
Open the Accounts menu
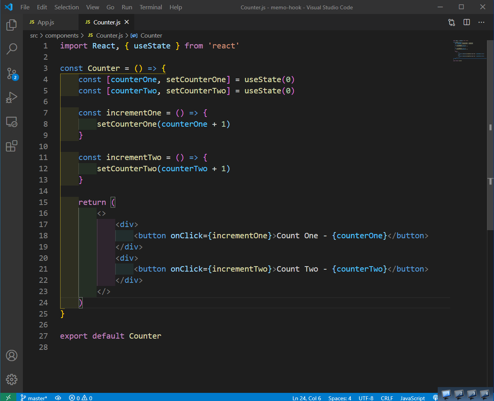(12, 355)
